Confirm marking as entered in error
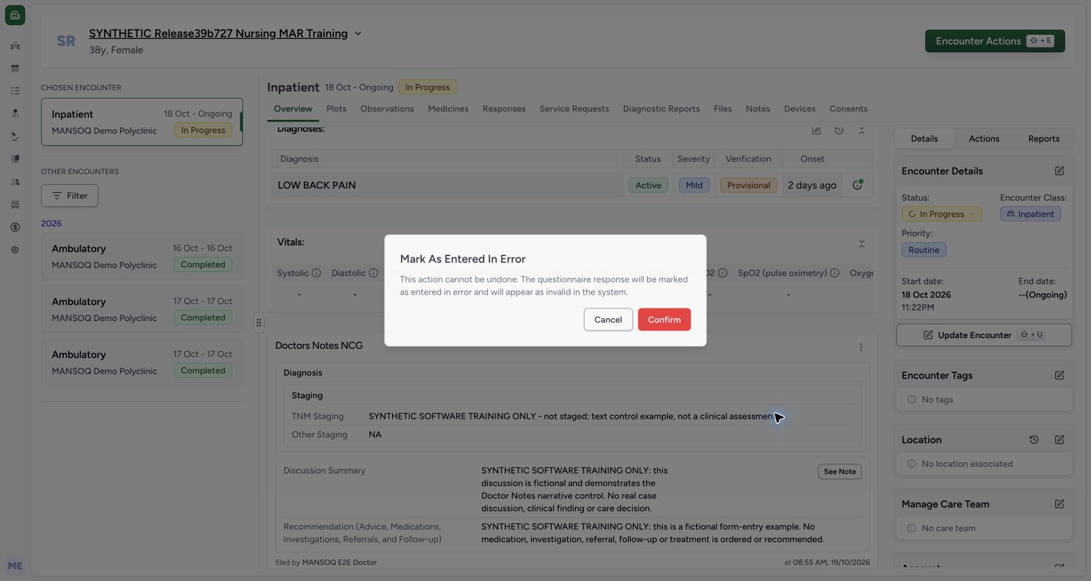Viewport: 1091px width, 581px height. [x=664, y=320]
